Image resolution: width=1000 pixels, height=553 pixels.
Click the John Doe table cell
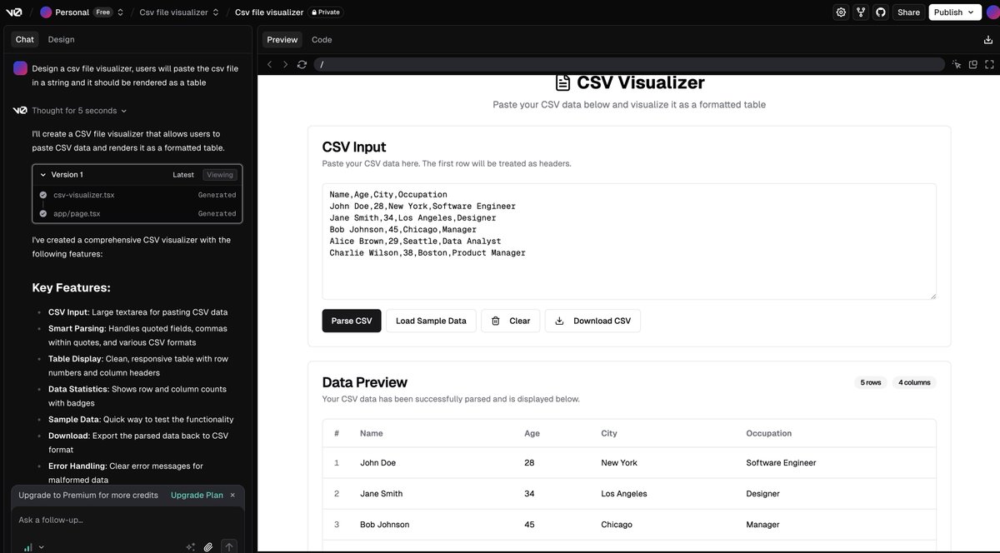click(x=378, y=463)
